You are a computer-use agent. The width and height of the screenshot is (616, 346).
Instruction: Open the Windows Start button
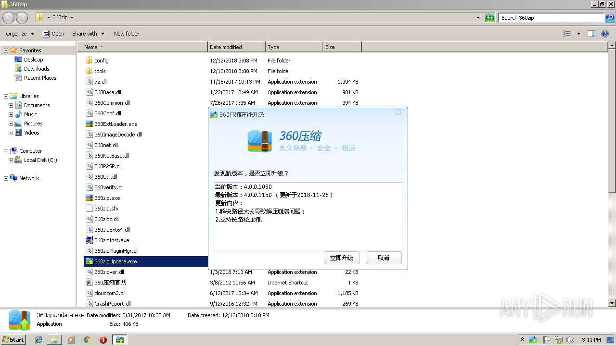coord(13,339)
